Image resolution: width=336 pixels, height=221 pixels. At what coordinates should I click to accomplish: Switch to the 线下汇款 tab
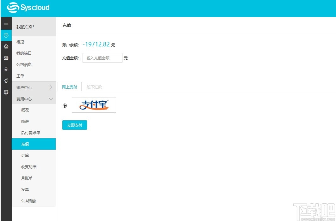click(94, 87)
